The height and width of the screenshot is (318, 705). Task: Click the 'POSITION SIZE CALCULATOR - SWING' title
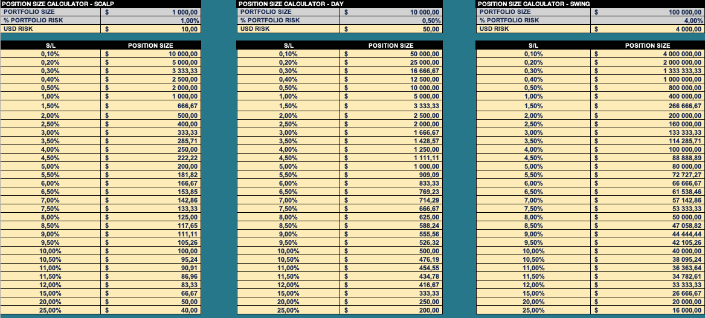533,4
